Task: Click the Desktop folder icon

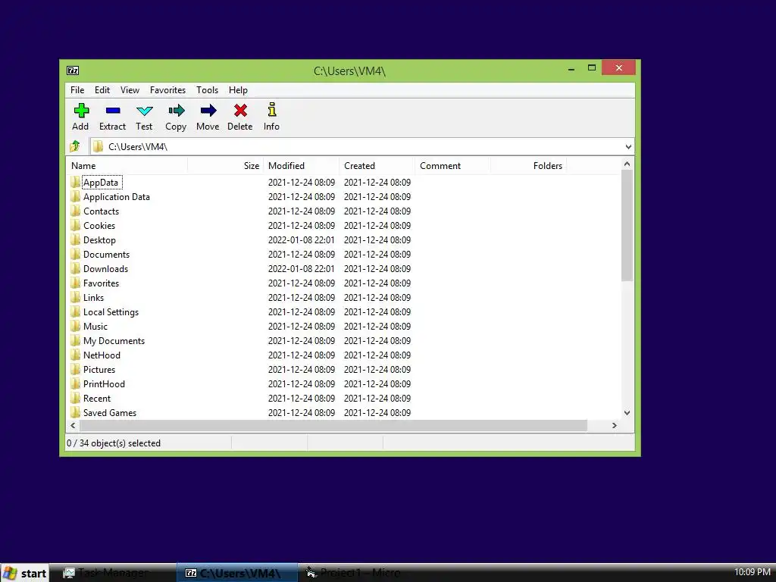Action: click(x=75, y=240)
